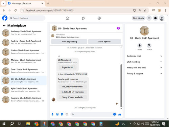Open the profile circle icon in top navigation
Image resolution: width=169 pixels, height=127 pixels.
click(x=99, y=18)
